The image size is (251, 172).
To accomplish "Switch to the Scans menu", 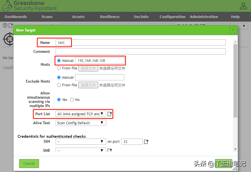I will coord(47,17).
